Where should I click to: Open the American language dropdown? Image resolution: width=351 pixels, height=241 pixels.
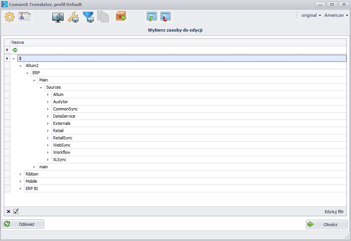[336, 15]
